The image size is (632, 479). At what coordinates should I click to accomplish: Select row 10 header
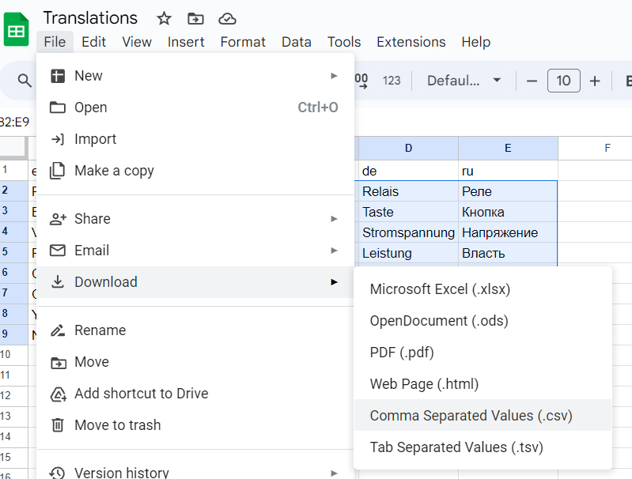(x=13, y=355)
